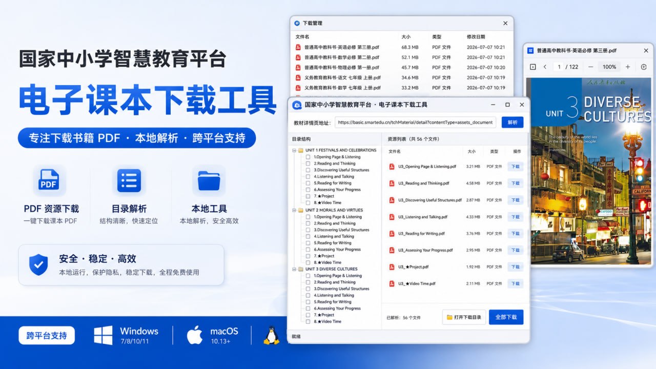The height and width of the screenshot is (369, 656).
Task: Click the PDF icon of U3_Reading and Thinking.pdf
Action: (392, 183)
